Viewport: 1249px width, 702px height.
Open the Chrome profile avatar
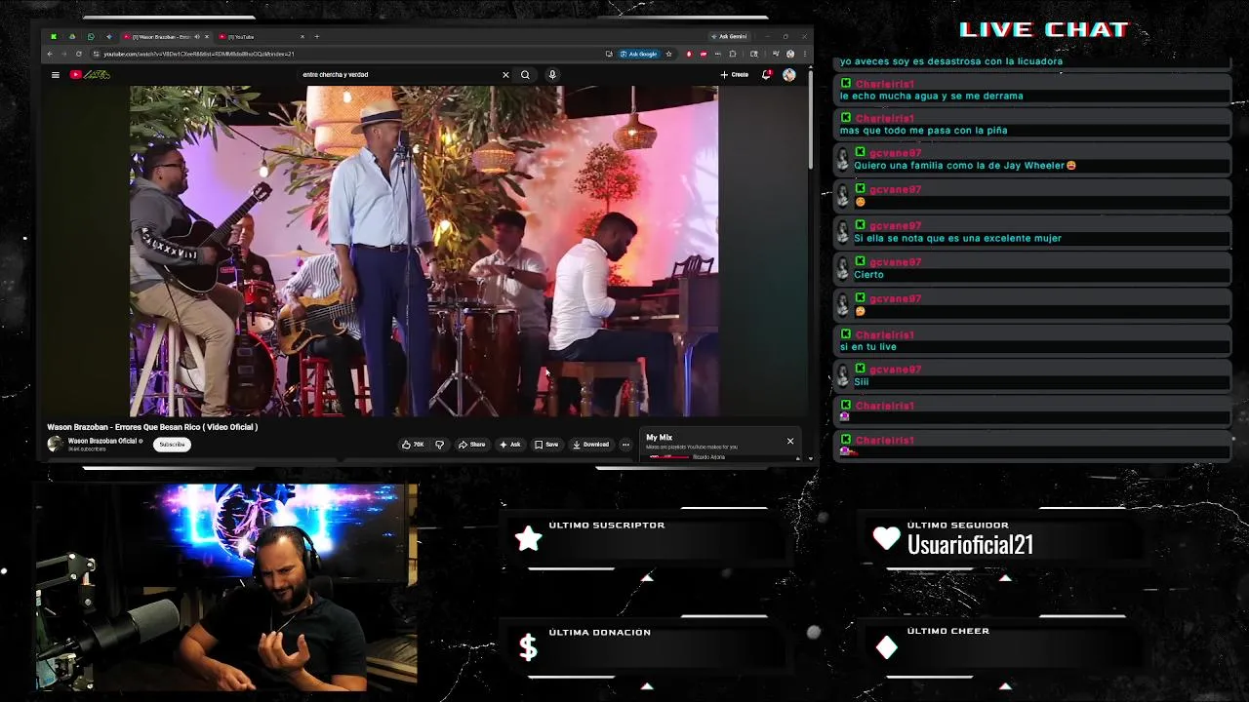coord(790,54)
